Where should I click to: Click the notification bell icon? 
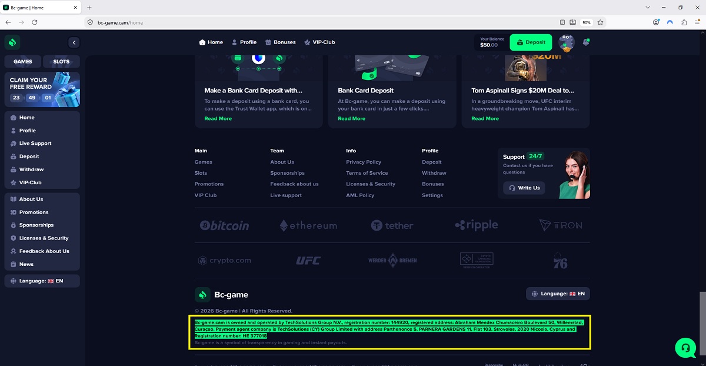[586, 42]
